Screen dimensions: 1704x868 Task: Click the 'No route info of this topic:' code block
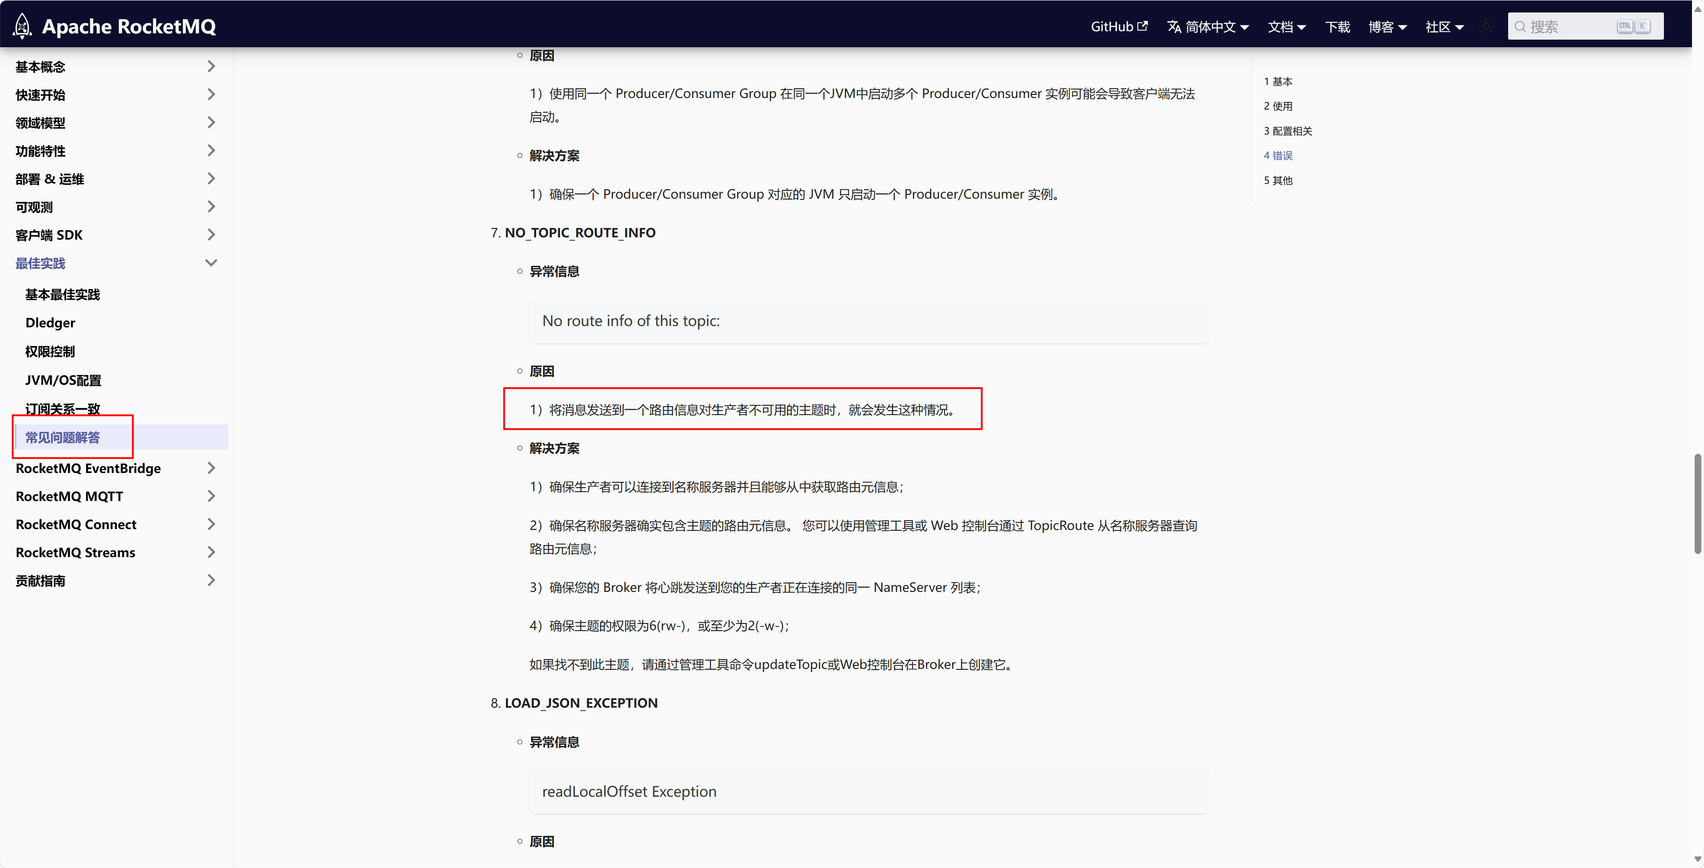(868, 321)
